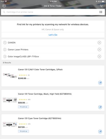This screenshot has width=106, height=139.
Task: Add Canon 131 C/M/Y 3/Pack to cart
Action: click(x=100, y=83)
